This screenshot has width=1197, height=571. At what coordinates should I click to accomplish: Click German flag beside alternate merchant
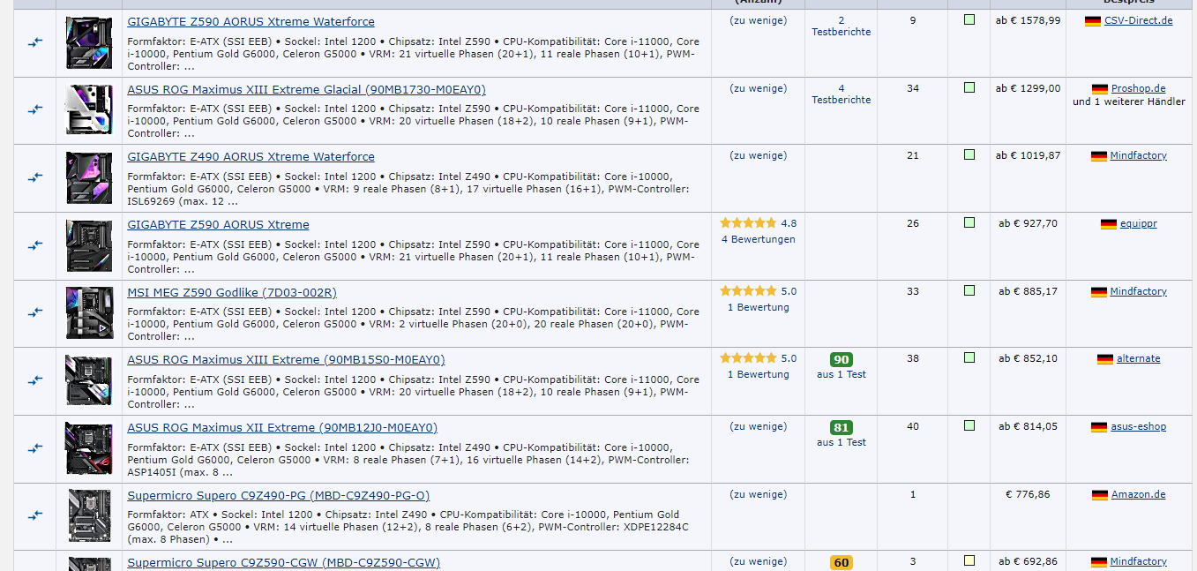1105,359
